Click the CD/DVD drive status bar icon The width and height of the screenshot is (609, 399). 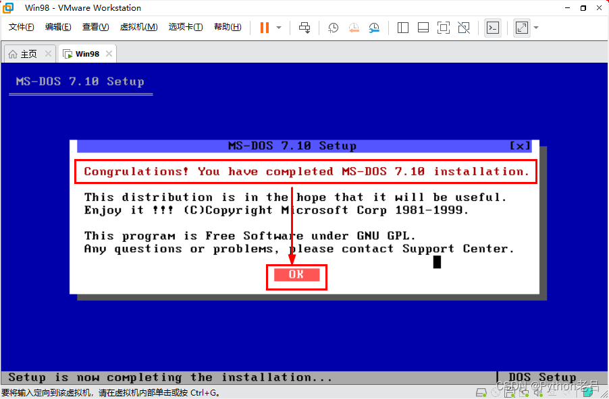[496, 393]
